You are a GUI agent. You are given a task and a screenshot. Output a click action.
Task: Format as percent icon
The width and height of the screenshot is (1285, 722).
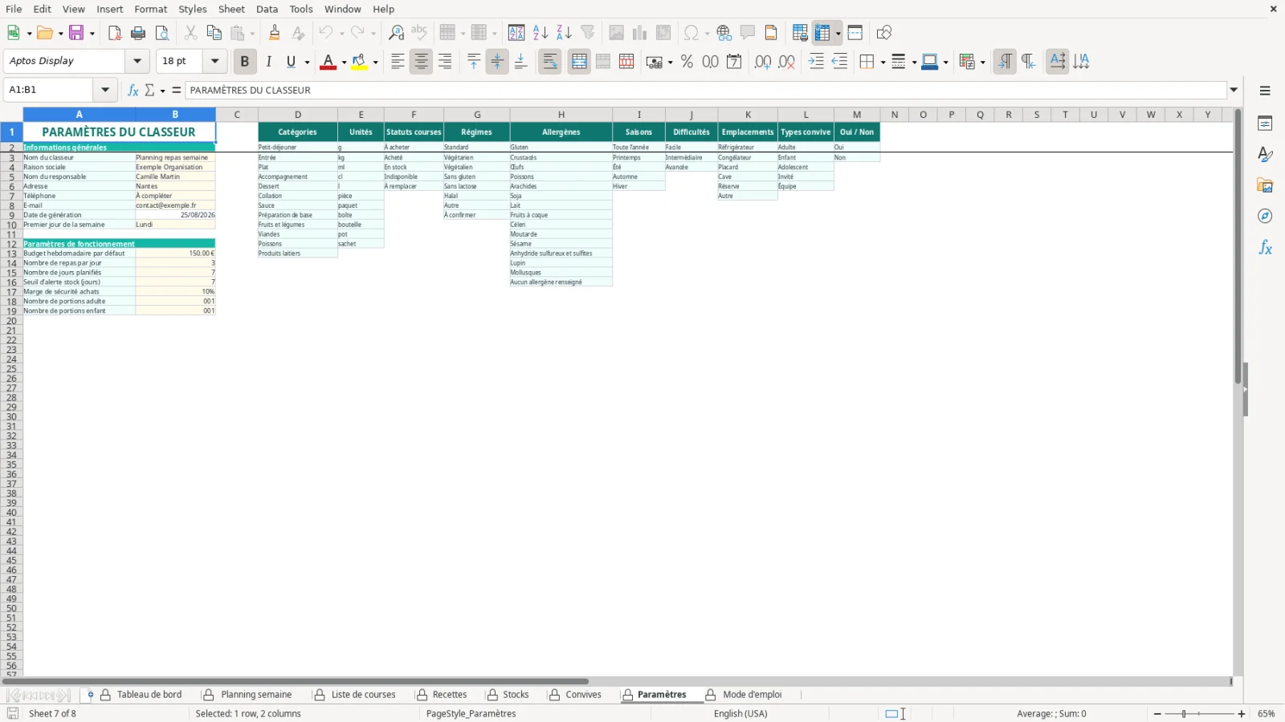(687, 62)
